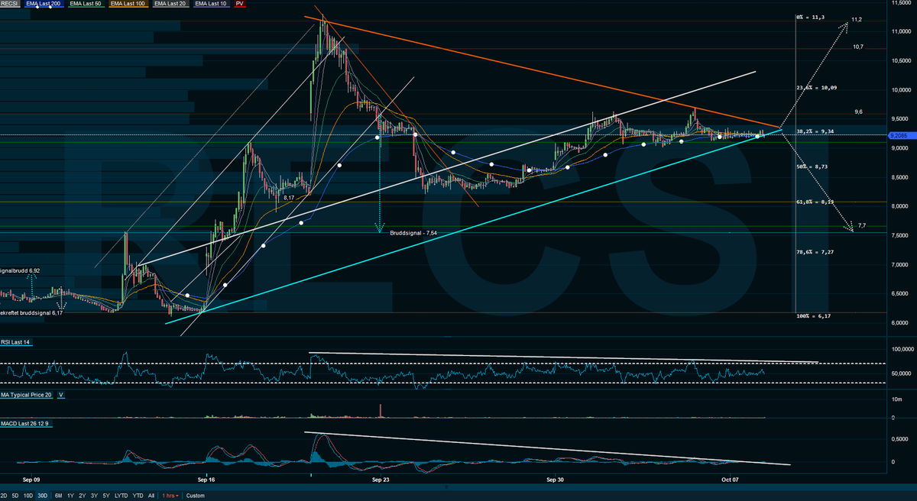This screenshot has height=501, width=917.
Task: Click the Sep 23 date axis label
Action: 382,480
